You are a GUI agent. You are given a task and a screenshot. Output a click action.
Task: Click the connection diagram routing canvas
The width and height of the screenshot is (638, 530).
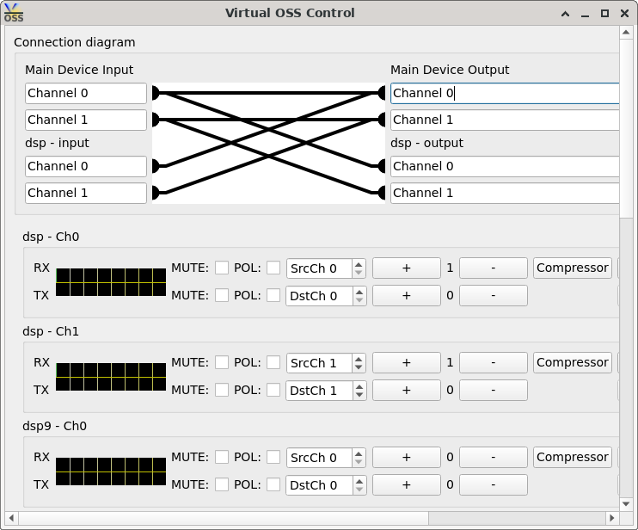(268, 144)
